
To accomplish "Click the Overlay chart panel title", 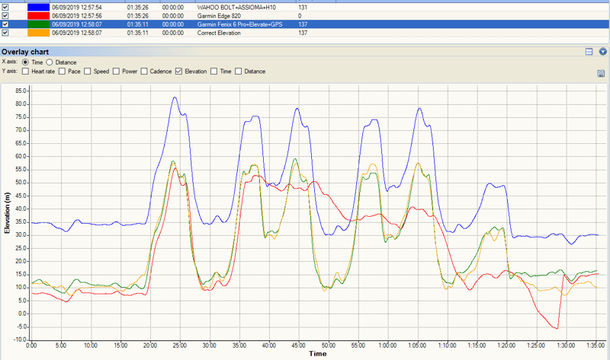I will coord(27,52).
